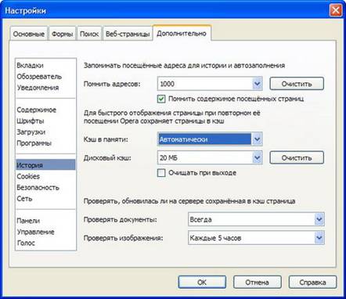Expand the Дисковый кэш dropdown arrow
The height and width of the screenshot is (299, 346).
(x=257, y=157)
